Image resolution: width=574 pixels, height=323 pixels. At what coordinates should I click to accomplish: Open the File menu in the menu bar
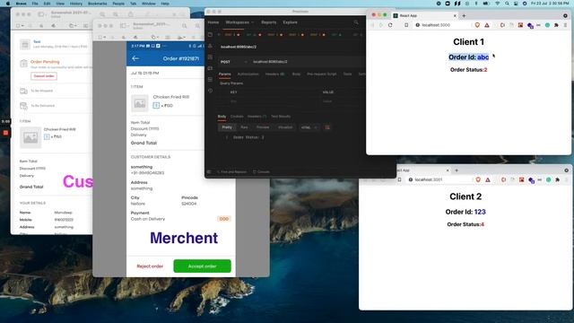tap(35, 4)
